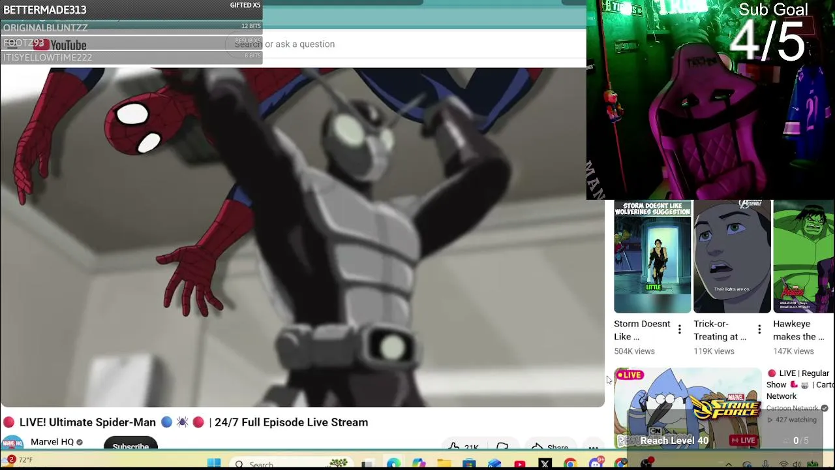Open the YouTube logo home link

pyautogui.click(x=60, y=44)
